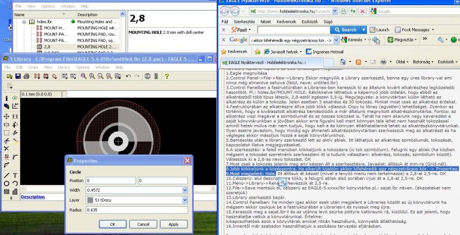Open the Foxit Search button dropdown arrow

click(364, 30)
